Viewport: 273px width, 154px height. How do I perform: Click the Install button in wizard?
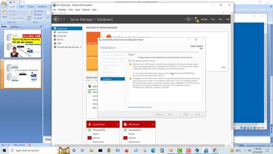pos(186,114)
